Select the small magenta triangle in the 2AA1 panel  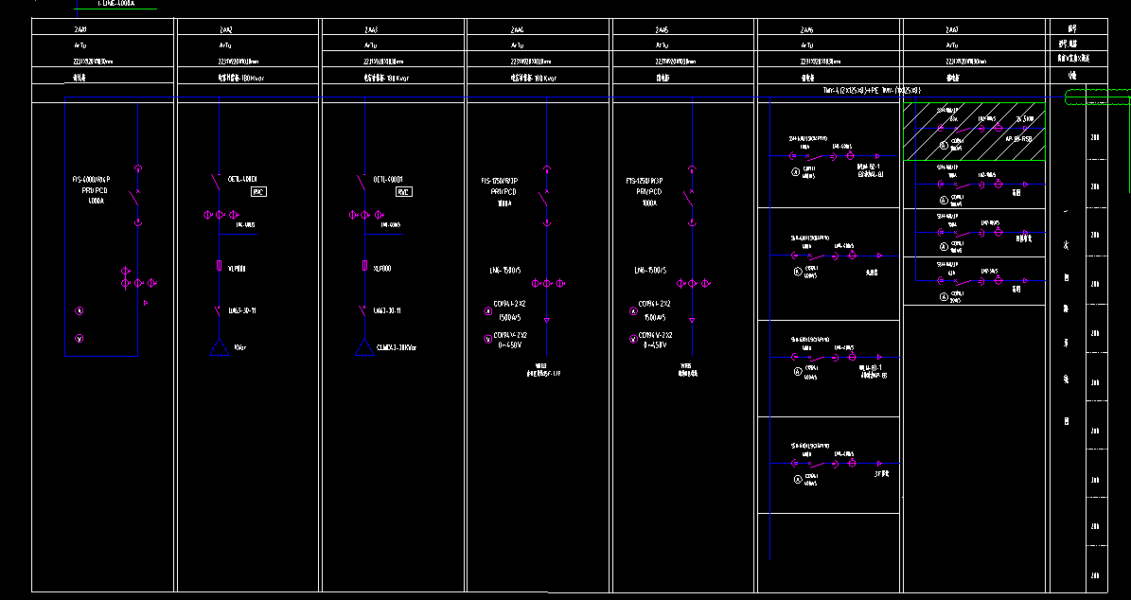(146, 303)
